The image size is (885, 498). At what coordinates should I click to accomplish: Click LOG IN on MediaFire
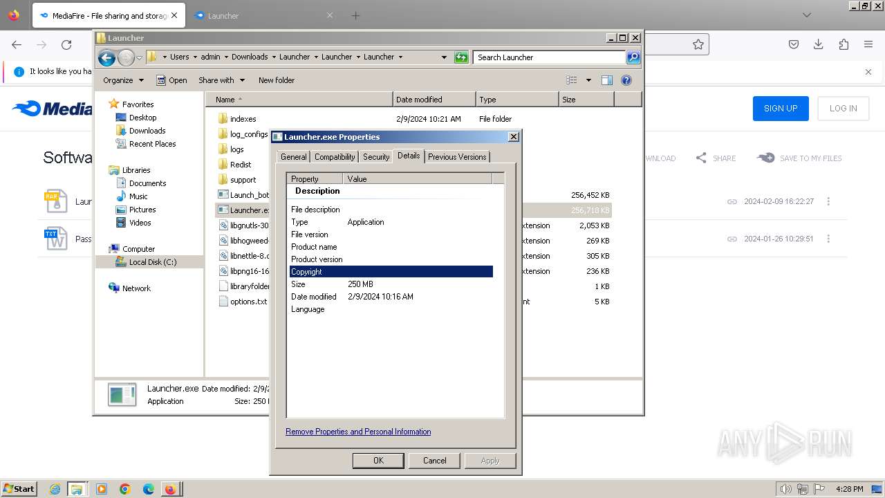pos(844,109)
